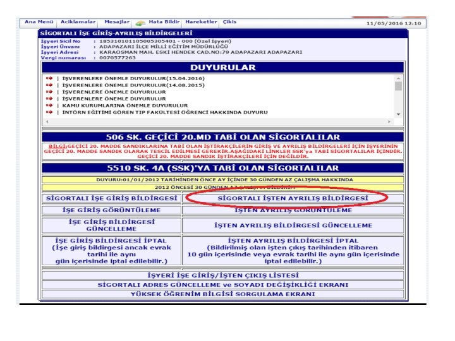Image resolution: width=455 pixels, height=341 pixels.
Task: Open İŞTEN AYRILIŞ BİLDİRGESİ GÜNCELLEME
Action: (293, 225)
